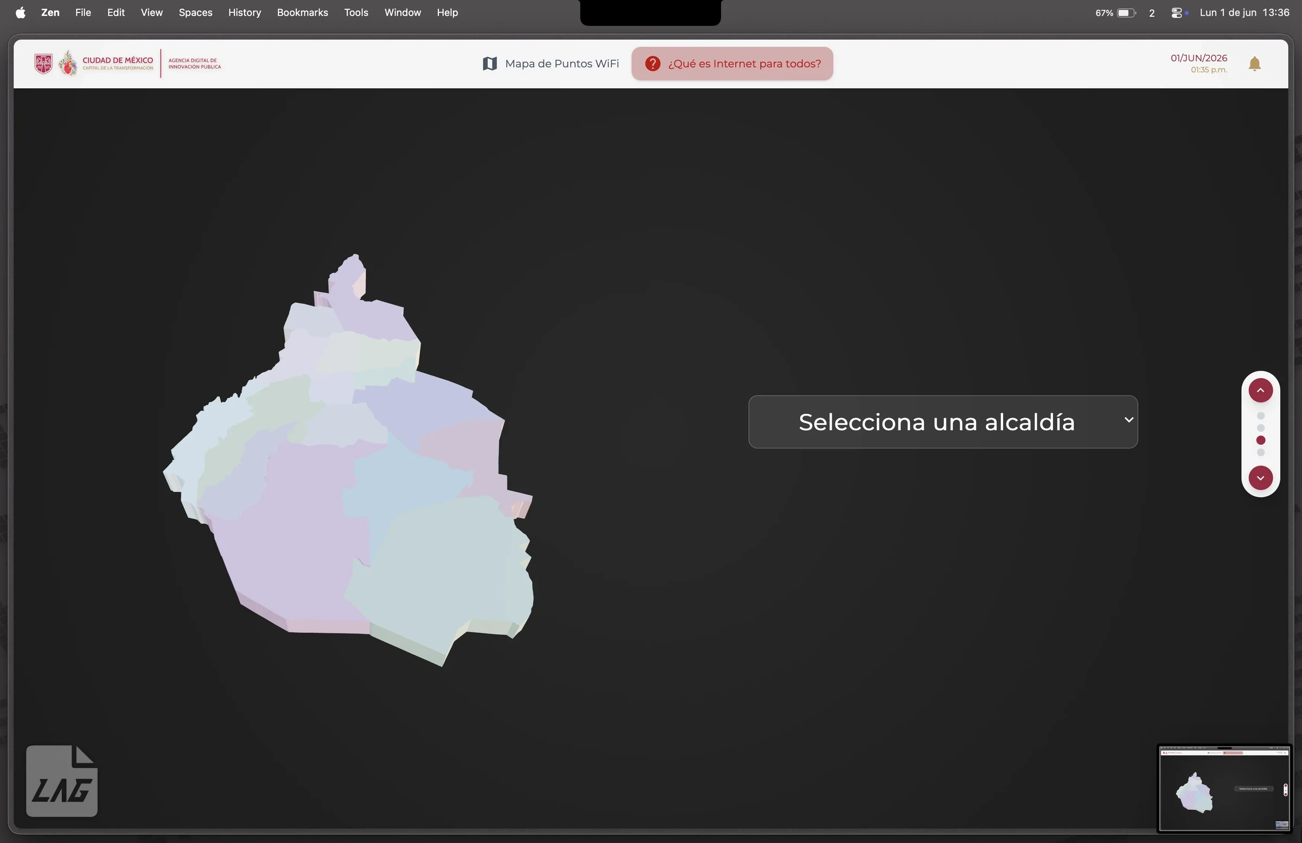Open ¿Qué es Internet para todos? button

(732, 64)
